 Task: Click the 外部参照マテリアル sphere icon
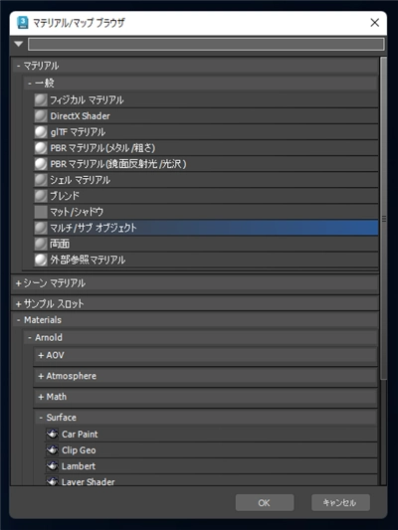41,260
